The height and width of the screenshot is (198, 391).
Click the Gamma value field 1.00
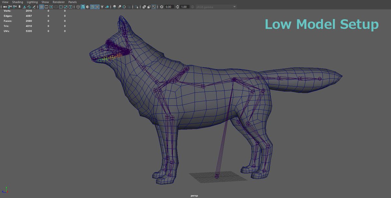[x=184, y=7]
